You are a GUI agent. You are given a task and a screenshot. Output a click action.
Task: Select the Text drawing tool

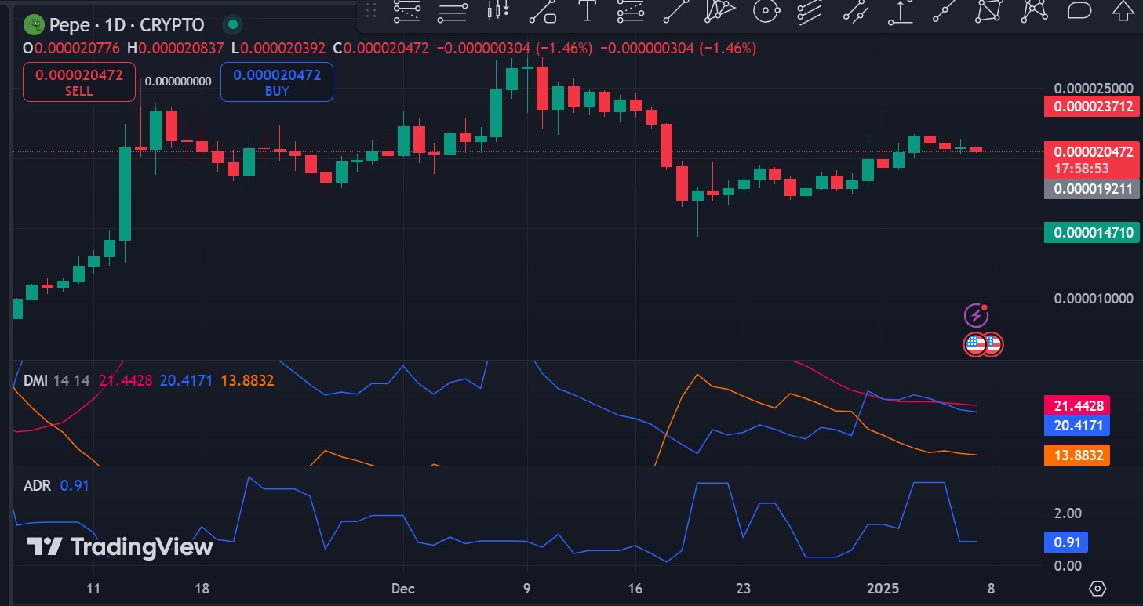click(x=587, y=11)
